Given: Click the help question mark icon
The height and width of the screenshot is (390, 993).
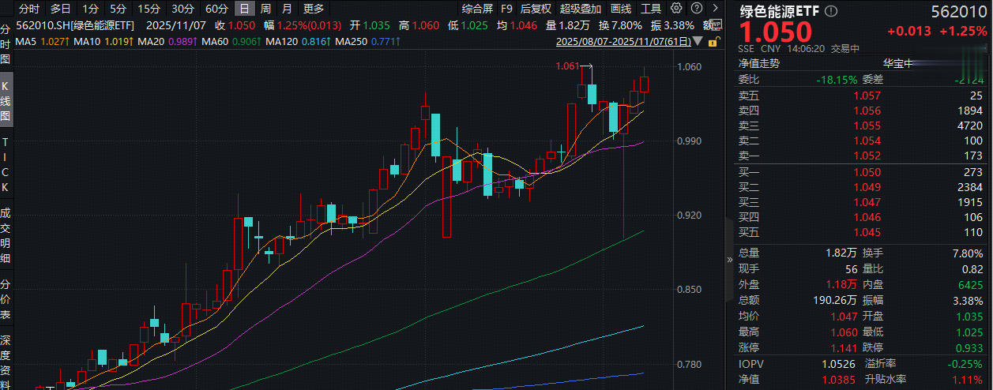Looking at the screenshot, I should 697,8.
